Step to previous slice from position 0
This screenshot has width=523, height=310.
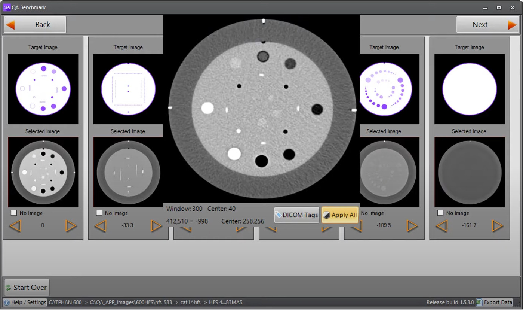pyautogui.click(x=15, y=226)
